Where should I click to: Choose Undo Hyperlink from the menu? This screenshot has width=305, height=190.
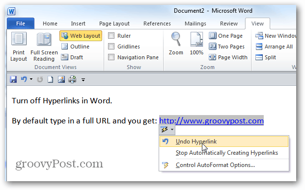tap(224, 142)
